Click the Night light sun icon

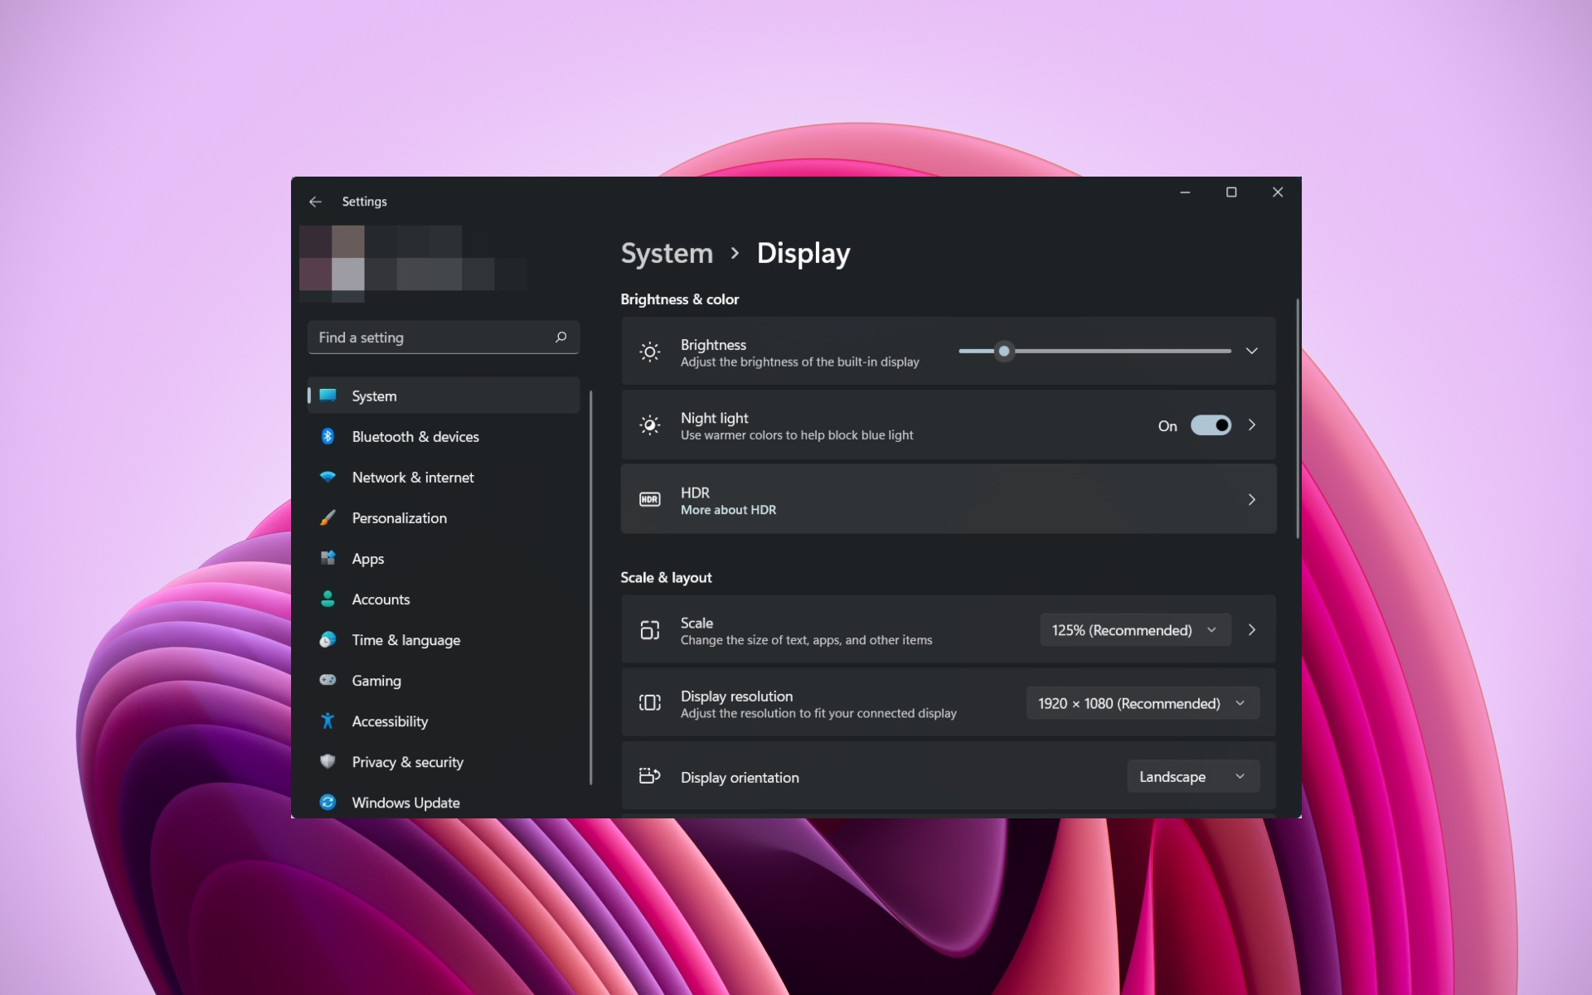650,425
